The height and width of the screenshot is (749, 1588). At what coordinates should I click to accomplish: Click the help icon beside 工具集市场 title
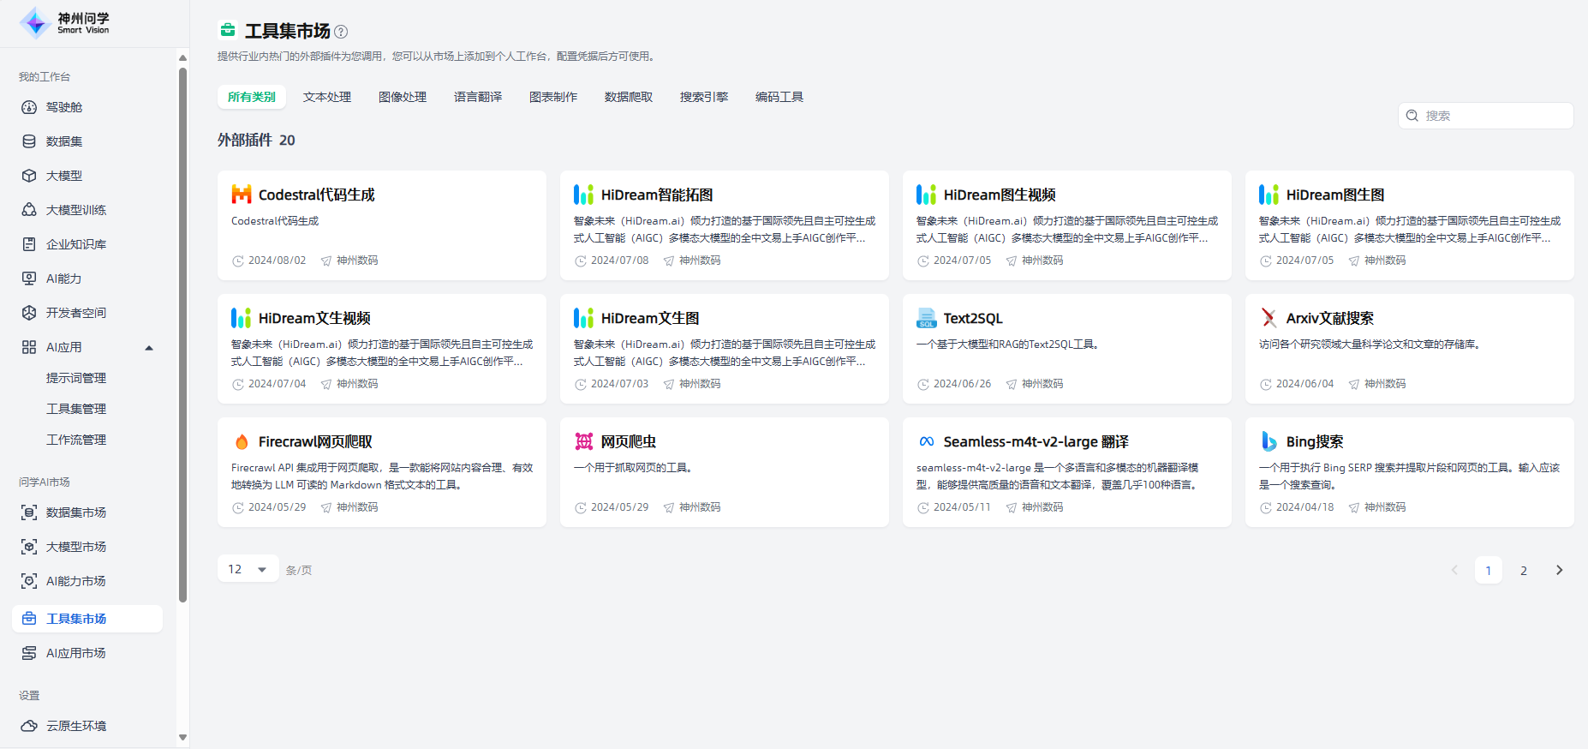coord(341,32)
